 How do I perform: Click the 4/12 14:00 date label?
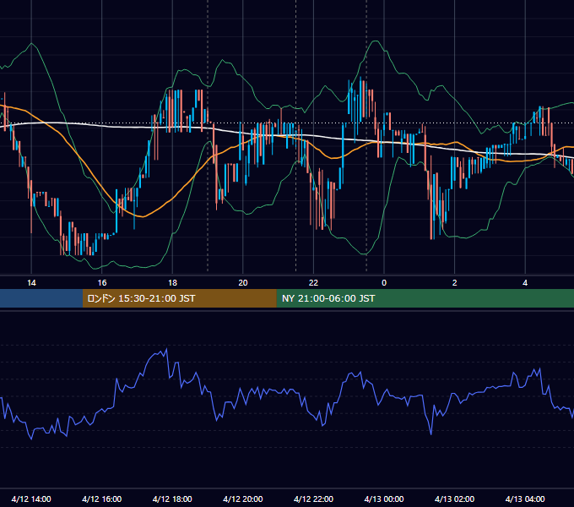tap(31, 499)
